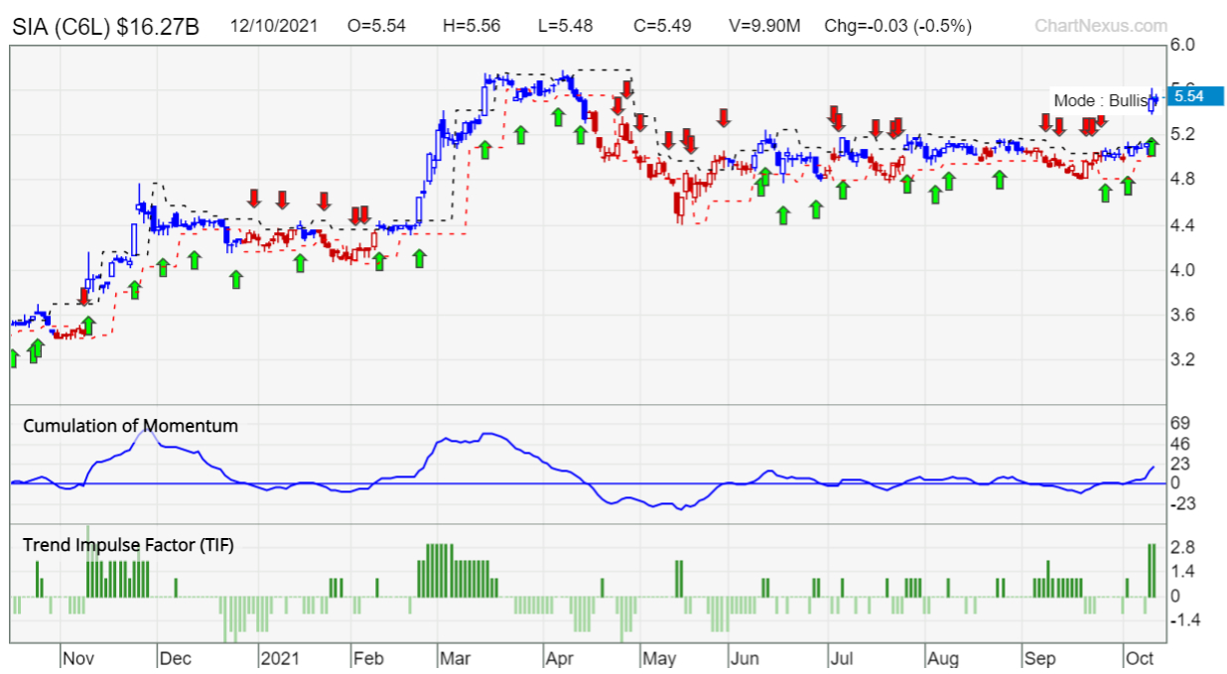The image size is (1227, 674).
Task: Click the 3.6 price axis label
Action: tap(1184, 316)
